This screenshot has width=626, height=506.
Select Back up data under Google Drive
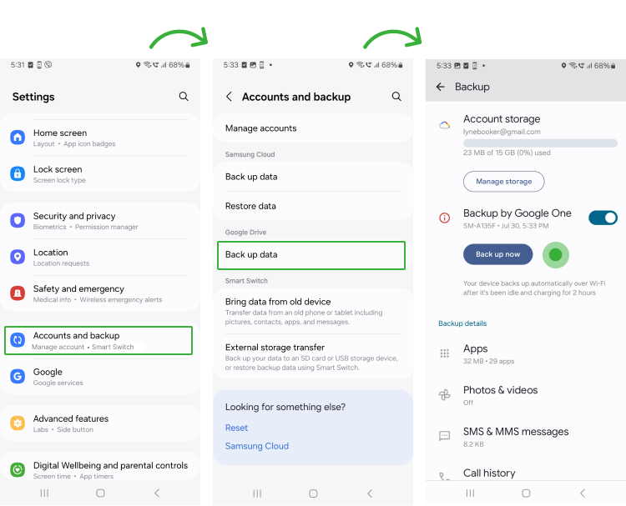point(311,255)
